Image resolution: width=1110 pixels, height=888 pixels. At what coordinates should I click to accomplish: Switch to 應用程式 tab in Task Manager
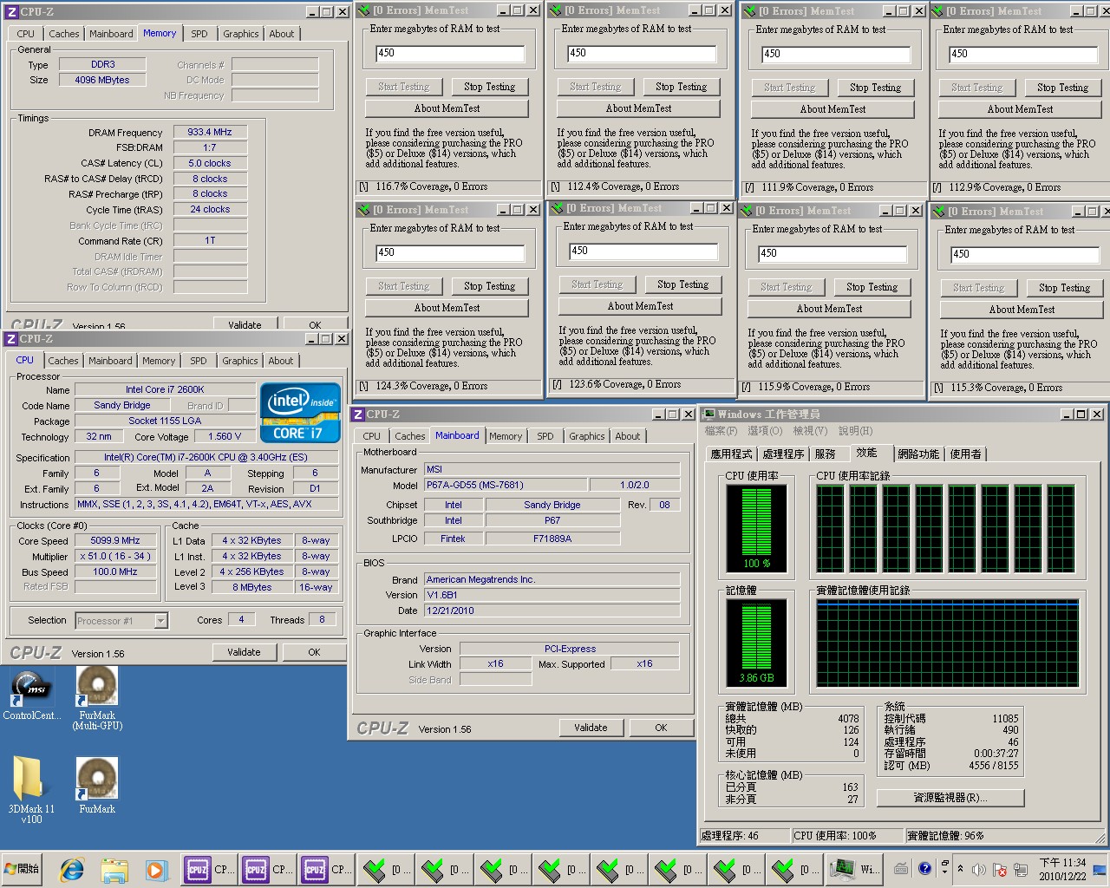click(x=731, y=454)
